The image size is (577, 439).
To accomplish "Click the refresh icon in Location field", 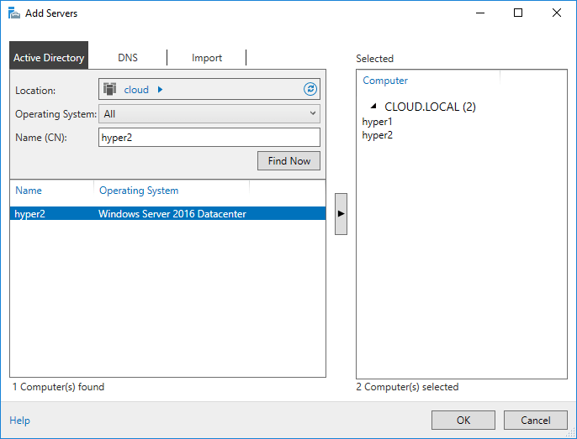I will point(310,89).
